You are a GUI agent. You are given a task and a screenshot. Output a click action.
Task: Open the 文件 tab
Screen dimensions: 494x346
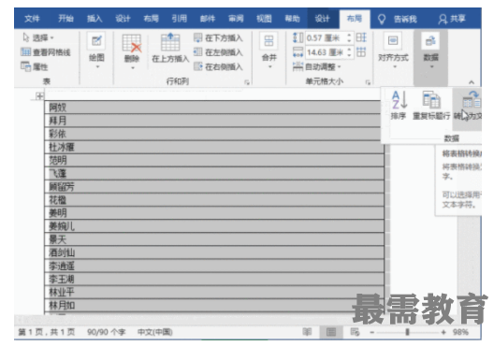32,19
